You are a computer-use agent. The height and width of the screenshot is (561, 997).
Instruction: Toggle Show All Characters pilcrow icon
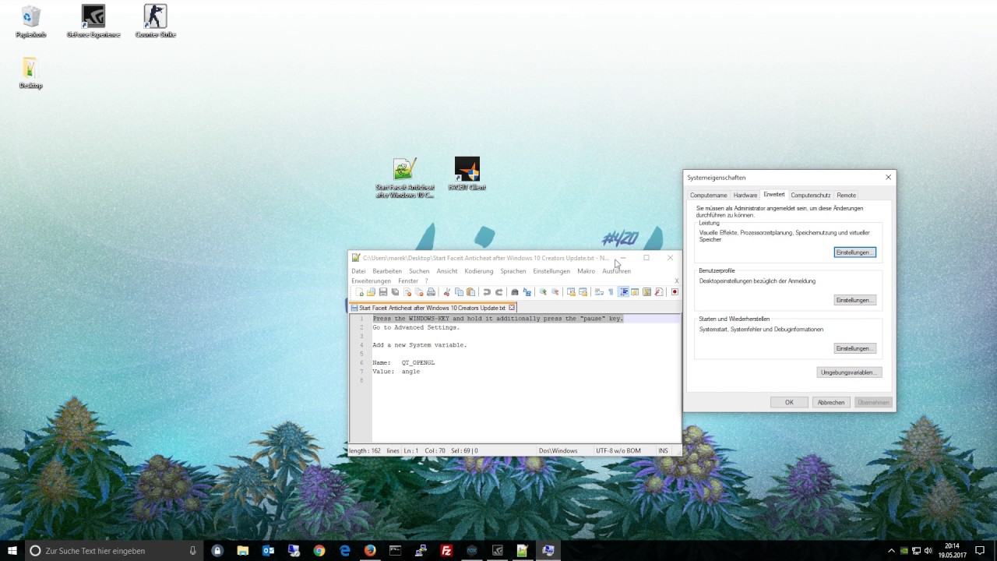(x=611, y=292)
